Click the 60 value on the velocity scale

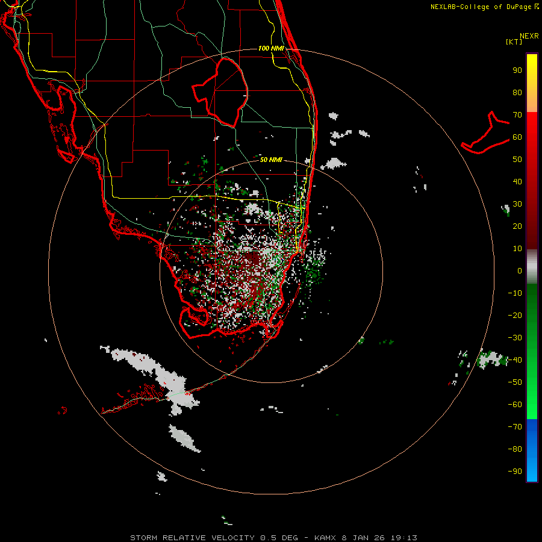coord(517,137)
